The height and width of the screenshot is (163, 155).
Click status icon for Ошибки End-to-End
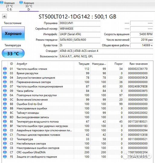(5, 104)
